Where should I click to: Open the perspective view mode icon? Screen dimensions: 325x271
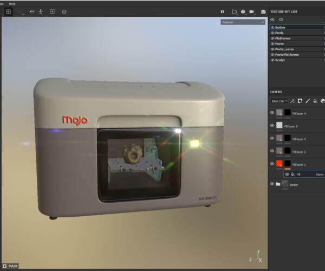pos(234,12)
